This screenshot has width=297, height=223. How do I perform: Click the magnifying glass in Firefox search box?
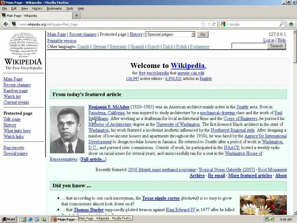tap(282, 24)
